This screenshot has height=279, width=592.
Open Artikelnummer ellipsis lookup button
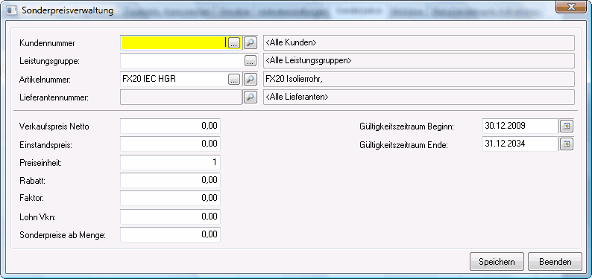[x=234, y=79]
